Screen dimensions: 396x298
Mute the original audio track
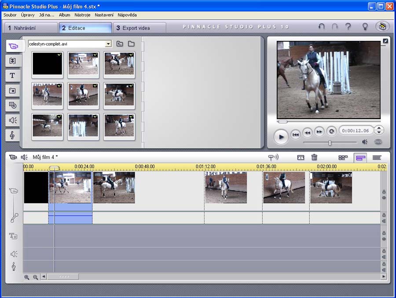(x=384, y=221)
